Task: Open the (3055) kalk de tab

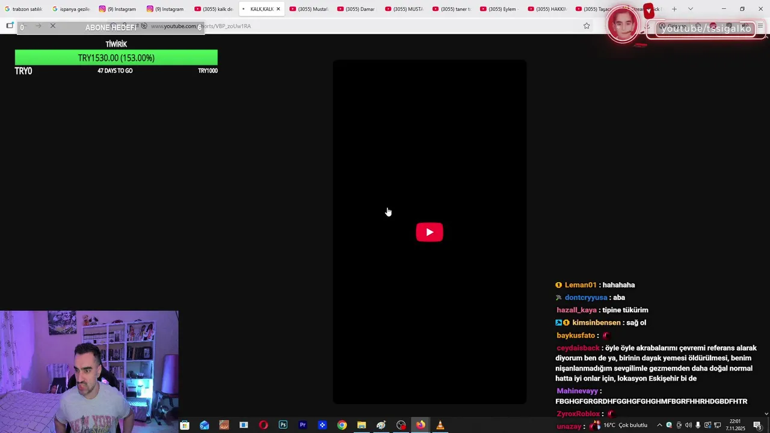Action: [x=214, y=9]
